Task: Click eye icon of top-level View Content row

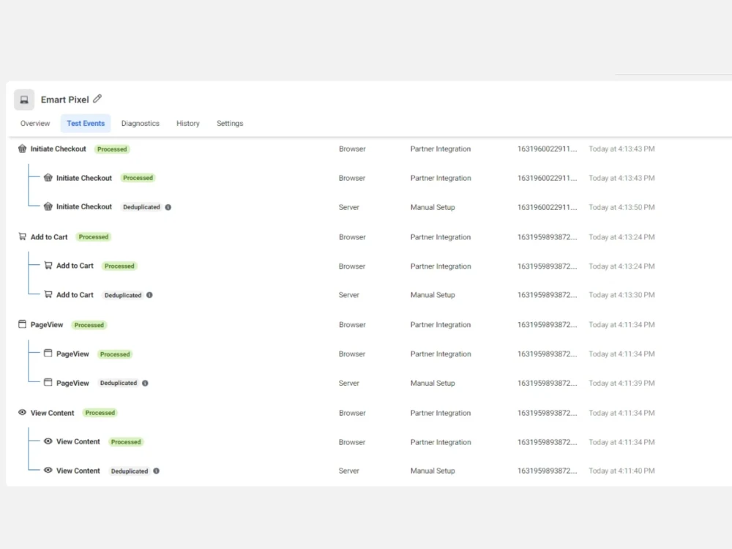Action: [x=23, y=412]
